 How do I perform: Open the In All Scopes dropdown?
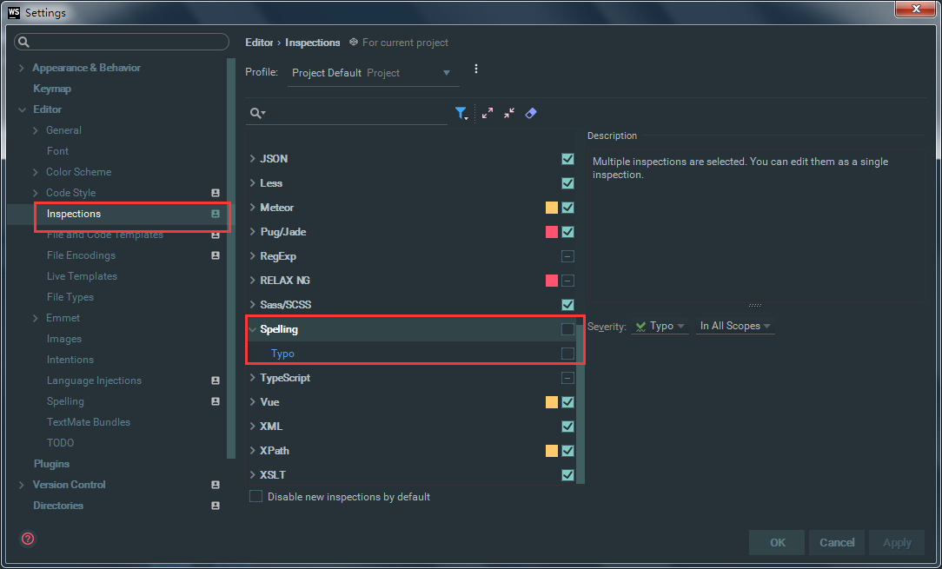tap(734, 326)
